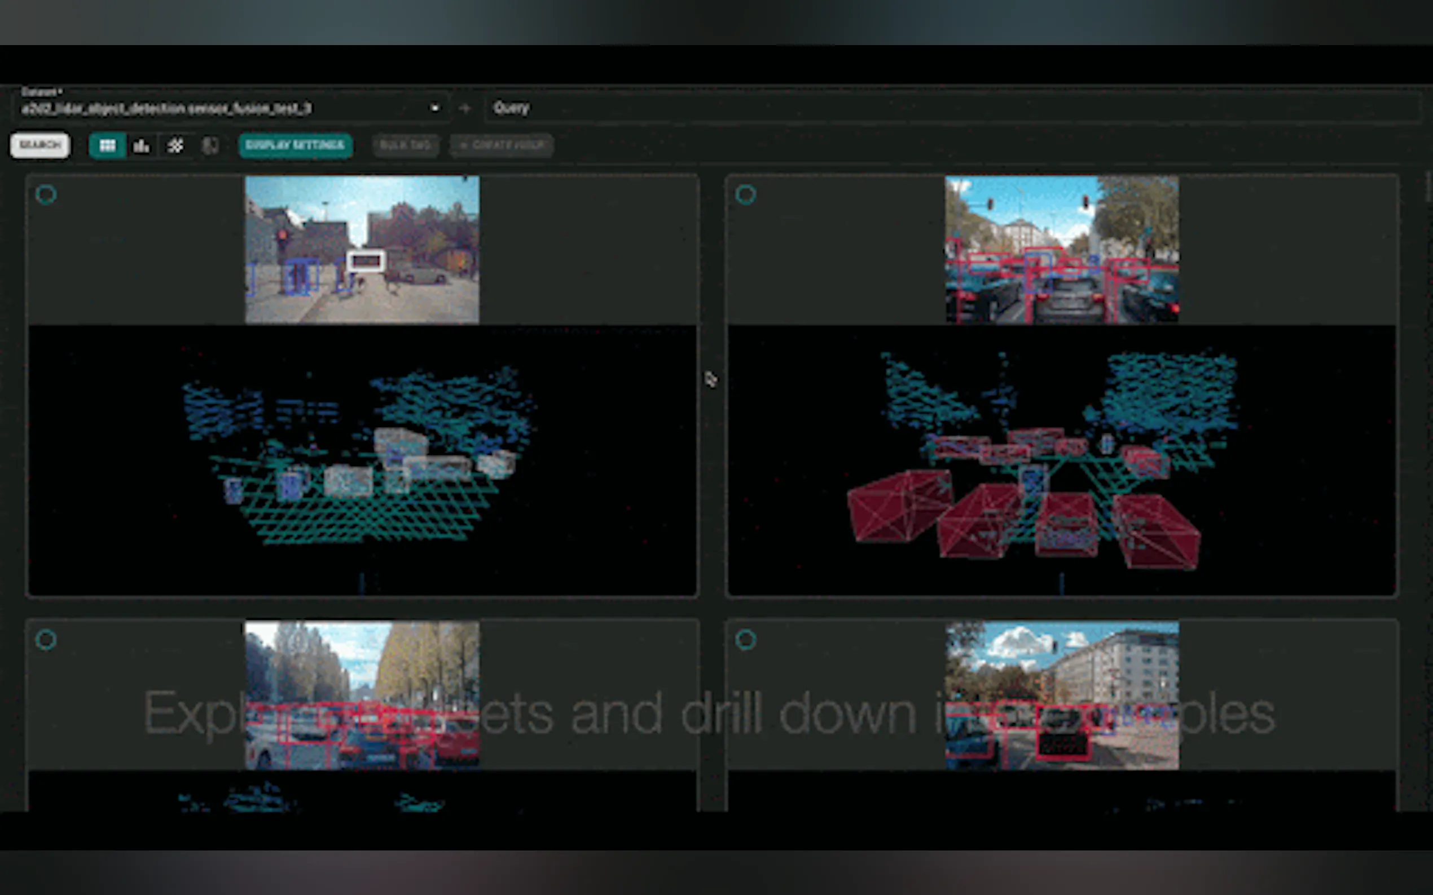Open camera image with white apartment building
This screenshot has width=1433, height=895.
click(x=1062, y=695)
